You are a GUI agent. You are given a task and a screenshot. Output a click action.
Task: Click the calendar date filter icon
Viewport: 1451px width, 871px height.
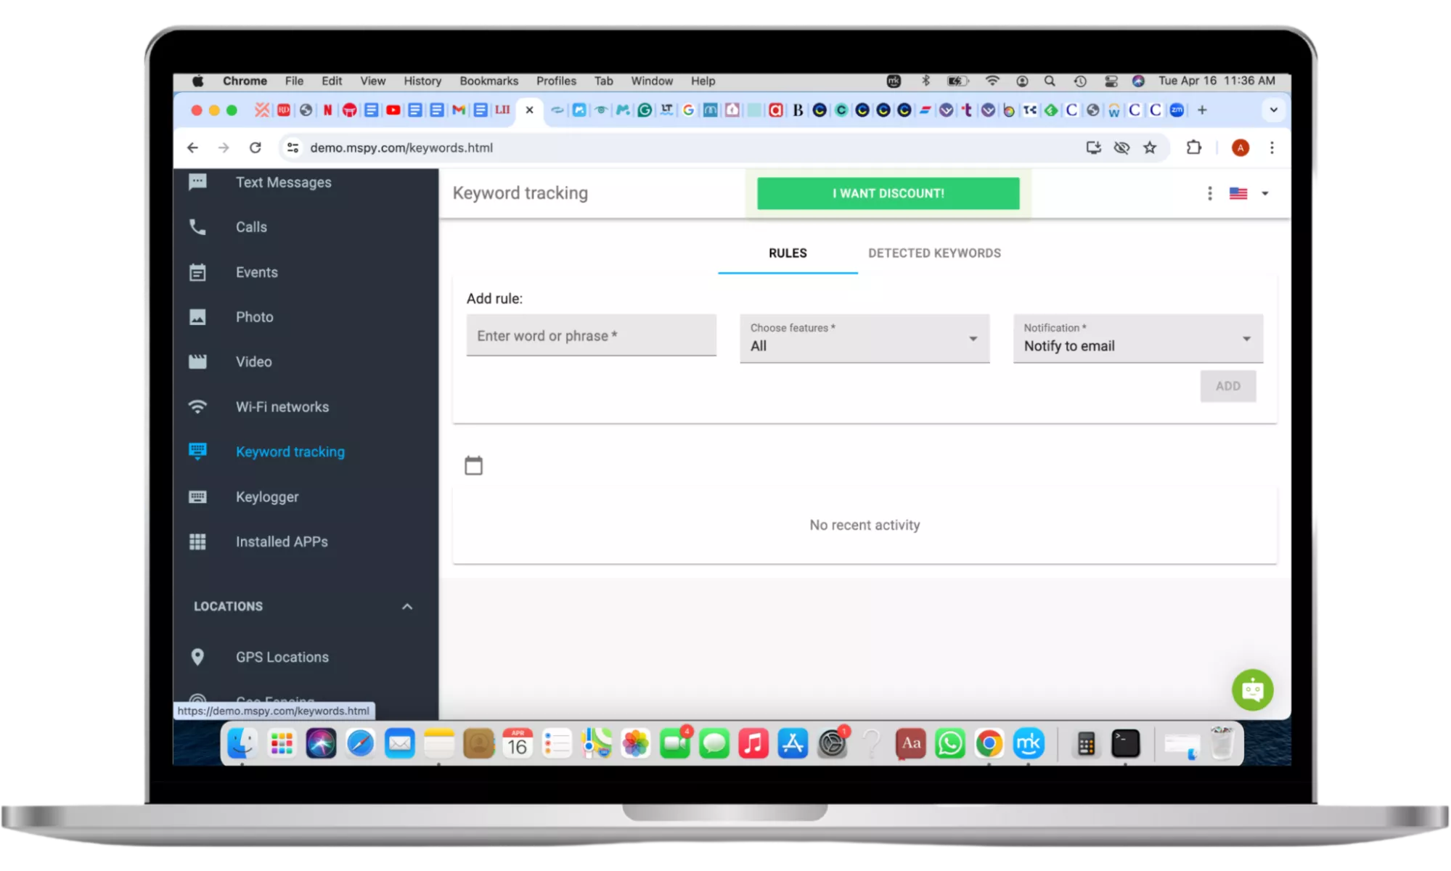click(x=473, y=465)
